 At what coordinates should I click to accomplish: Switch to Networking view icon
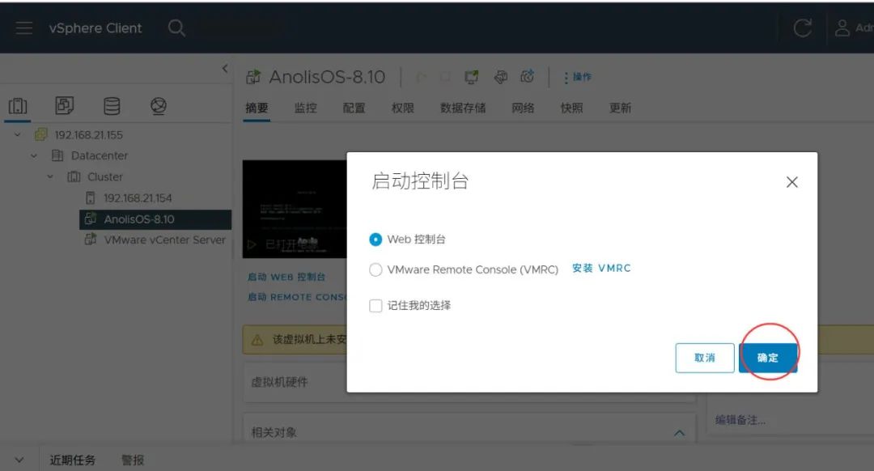click(159, 106)
